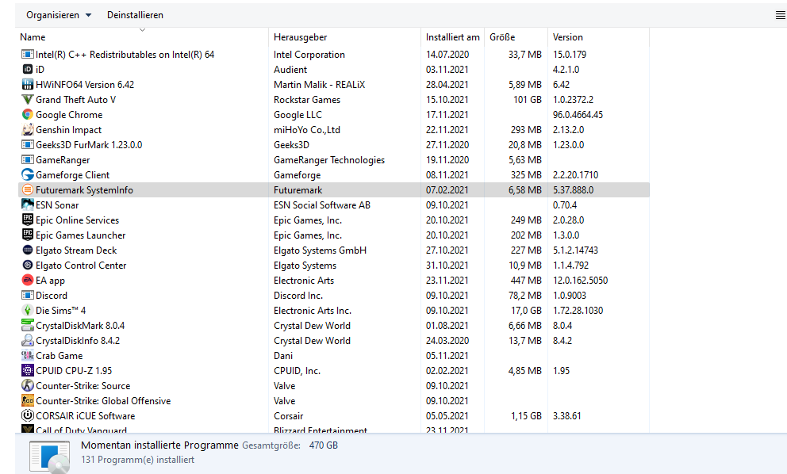787x474 pixels.
Task: Click version '1.0.2372.2'
Action: pos(573,99)
